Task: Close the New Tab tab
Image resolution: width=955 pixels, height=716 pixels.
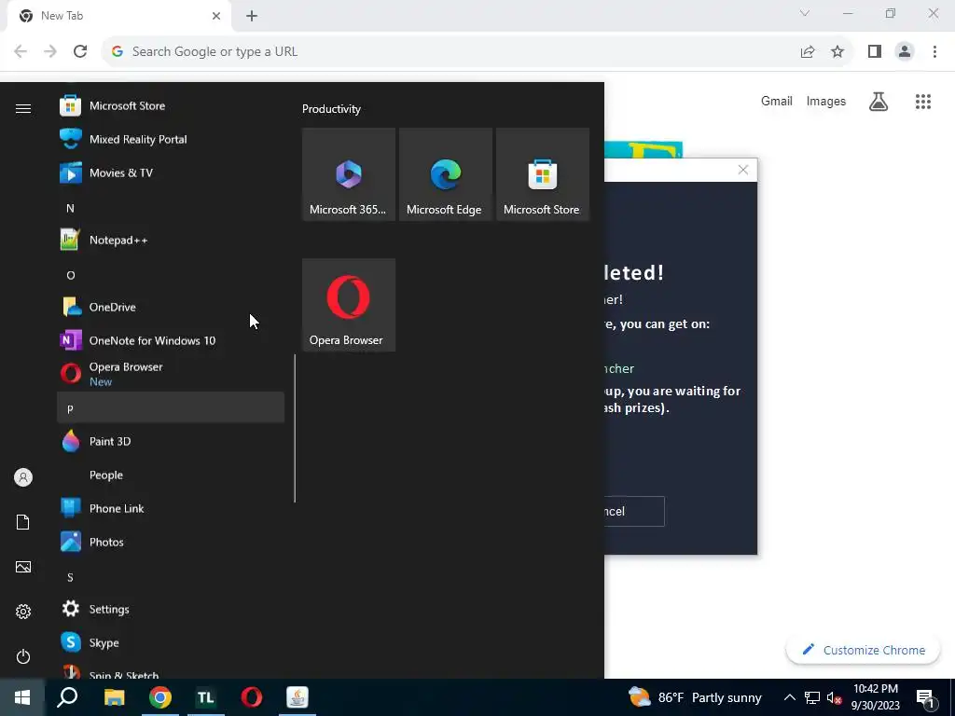Action: (x=216, y=16)
